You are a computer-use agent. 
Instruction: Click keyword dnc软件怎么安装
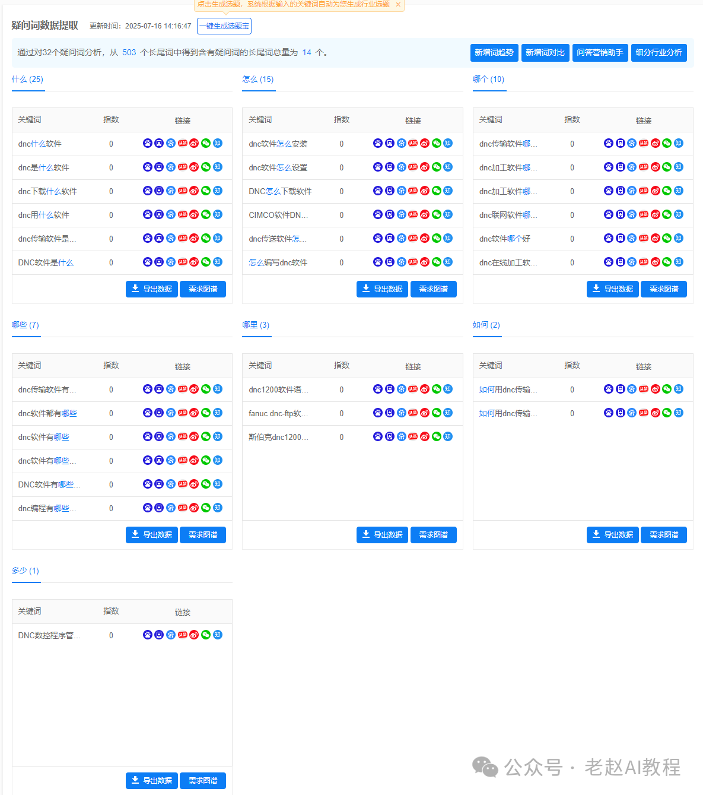(x=278, y=144)
